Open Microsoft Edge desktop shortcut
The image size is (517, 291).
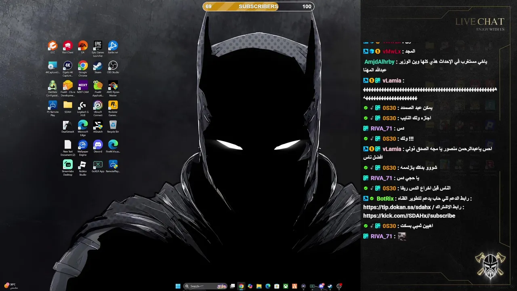[83, 128]
